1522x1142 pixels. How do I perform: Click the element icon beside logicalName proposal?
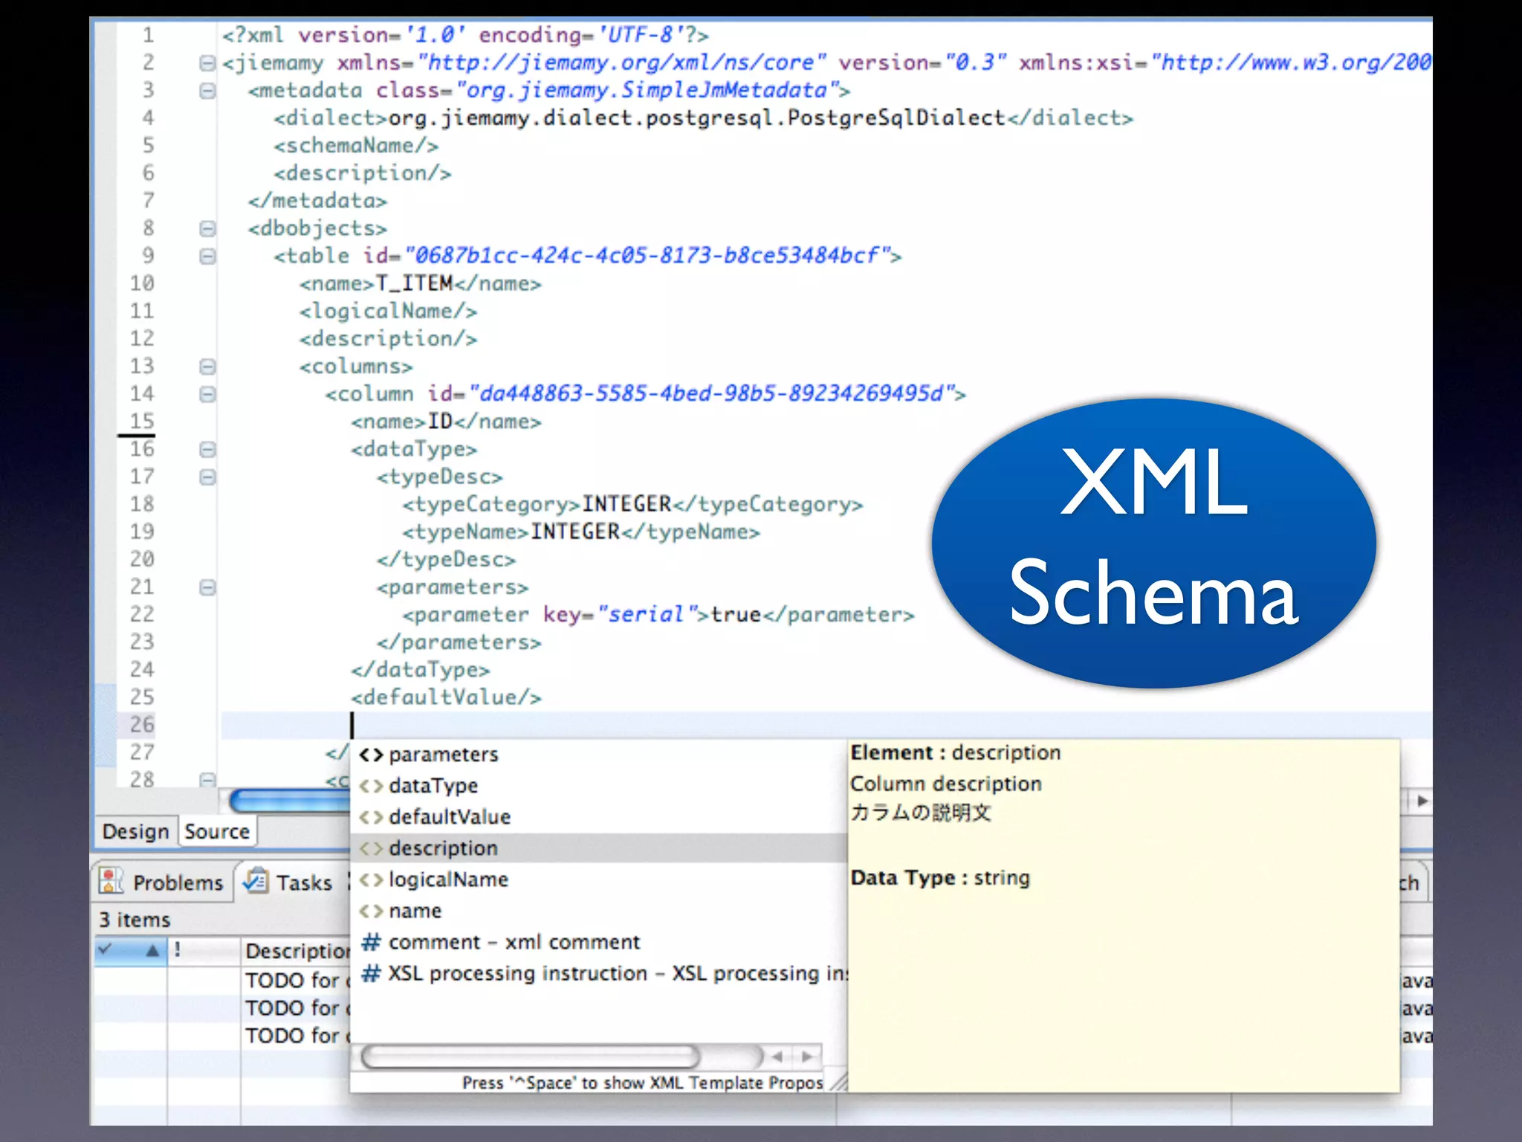(x=371, y=880)
